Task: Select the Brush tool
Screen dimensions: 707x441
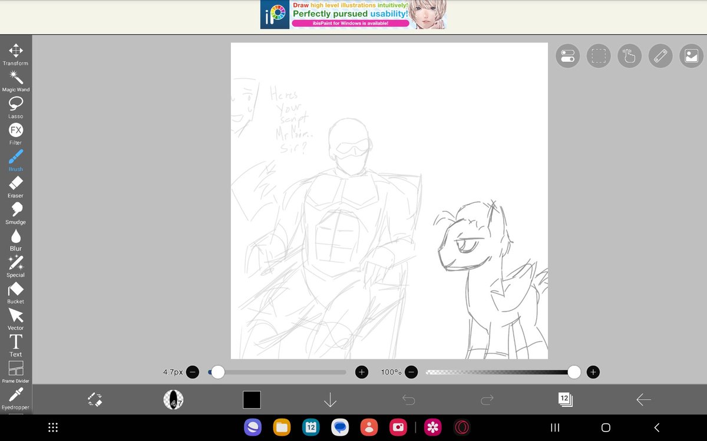Action: click(16, 161)
